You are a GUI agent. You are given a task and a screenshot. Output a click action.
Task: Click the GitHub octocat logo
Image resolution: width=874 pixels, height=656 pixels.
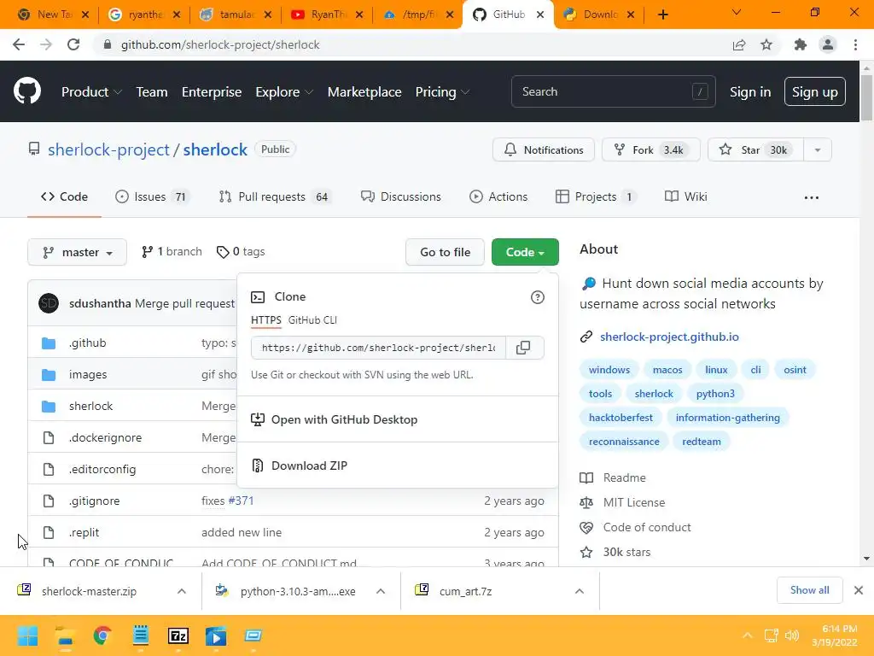pos(27,91)
